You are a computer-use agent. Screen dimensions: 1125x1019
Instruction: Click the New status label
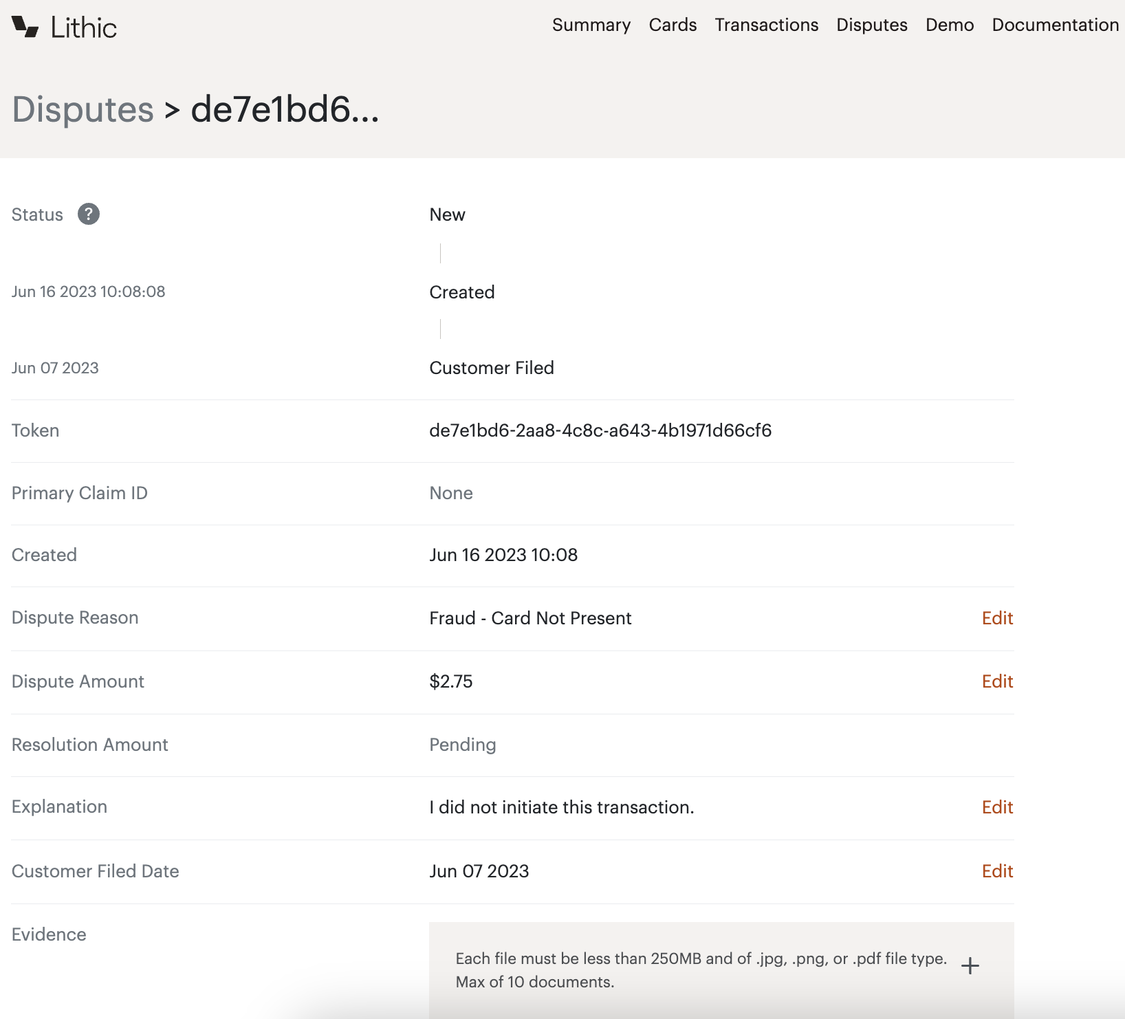pos(447,215)
